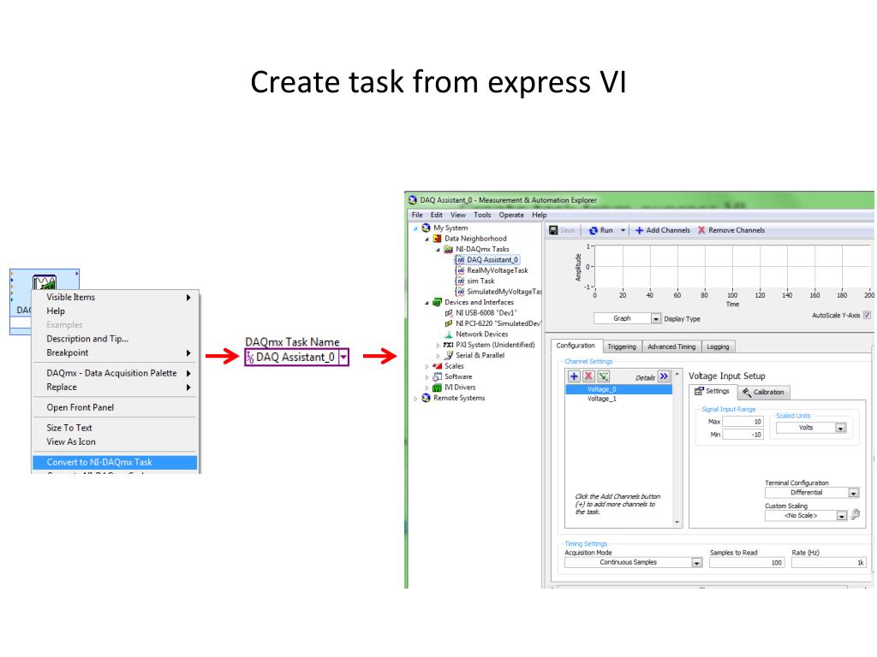Click the Run toolbar button
The height and width of the screenshot is (657, 877).
(600, 230)
